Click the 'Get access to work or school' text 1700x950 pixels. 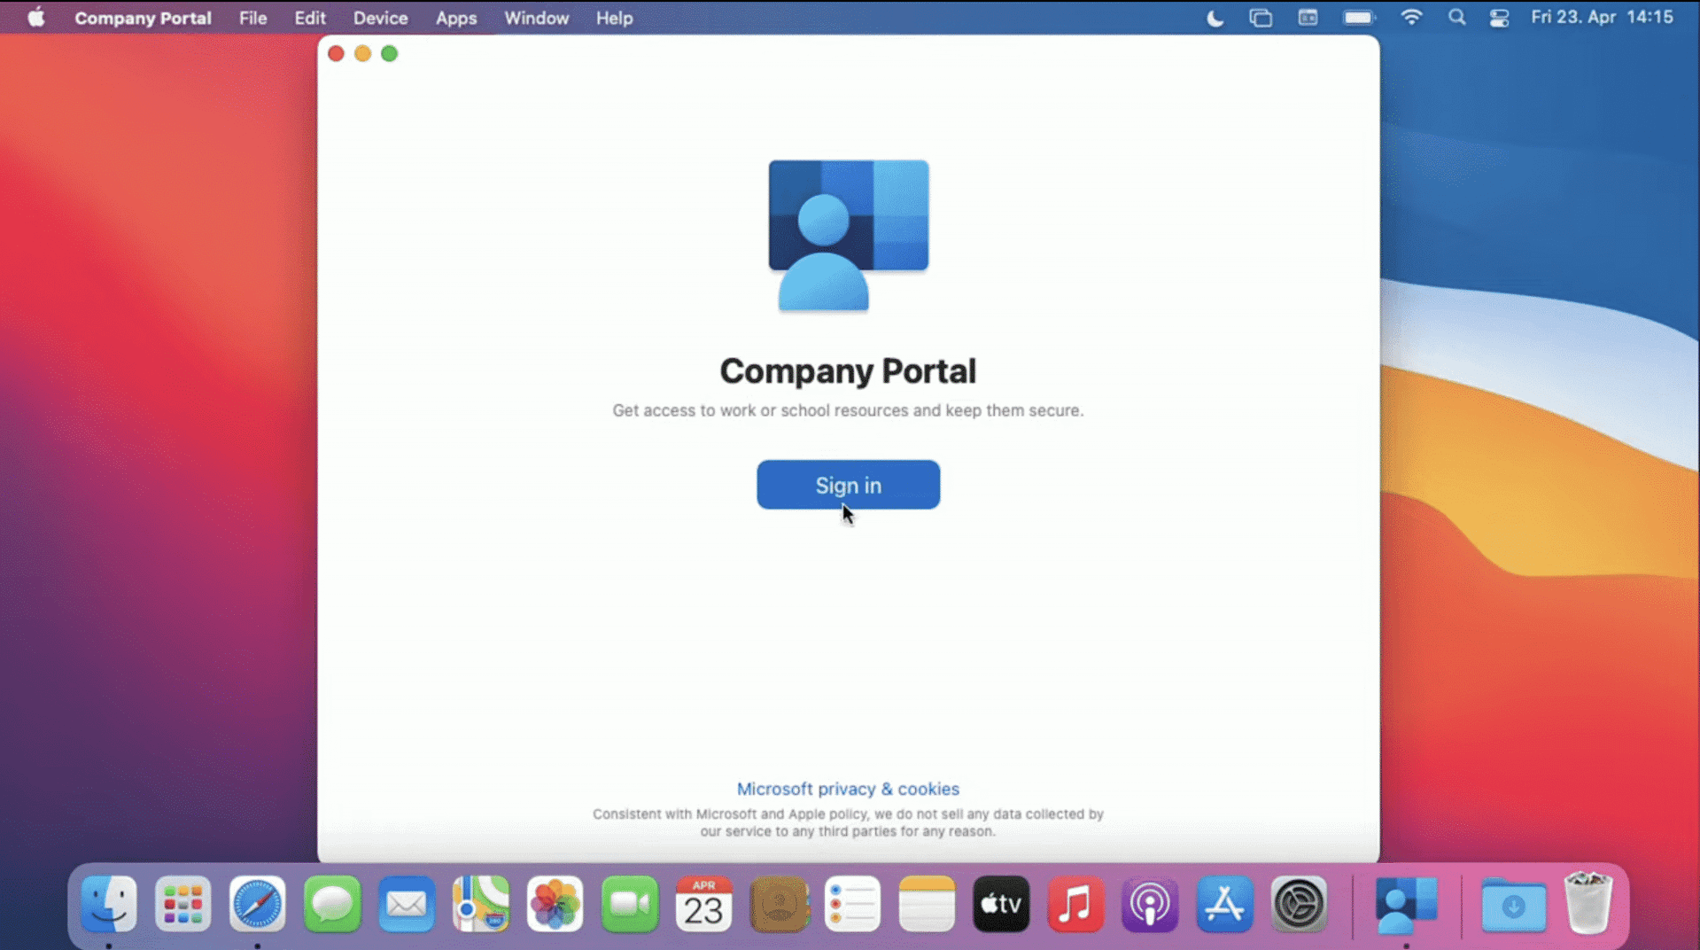(x=848, y=410)
